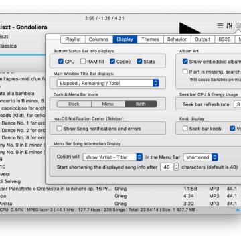Select the 'ata alla bambola' row
This screenshot has width=241, height=241.
[x=23, y=94]
